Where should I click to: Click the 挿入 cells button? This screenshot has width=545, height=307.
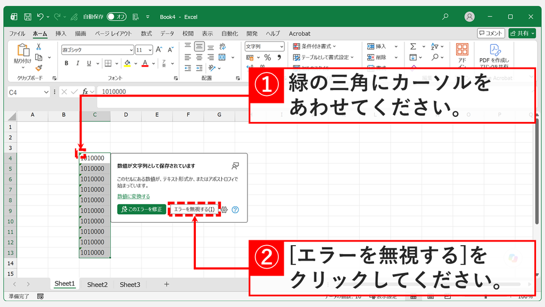tap(377, 46)
